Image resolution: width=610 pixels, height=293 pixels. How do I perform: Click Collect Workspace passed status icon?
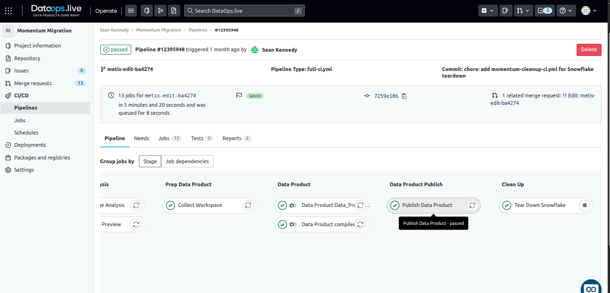[170, 205]
